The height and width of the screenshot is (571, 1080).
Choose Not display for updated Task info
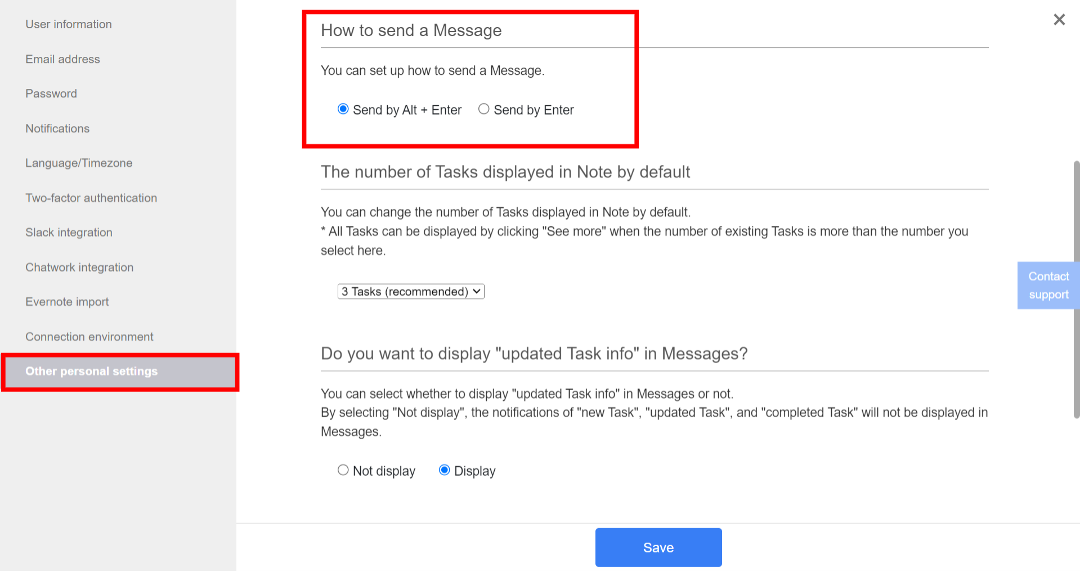tap(343, 470)
